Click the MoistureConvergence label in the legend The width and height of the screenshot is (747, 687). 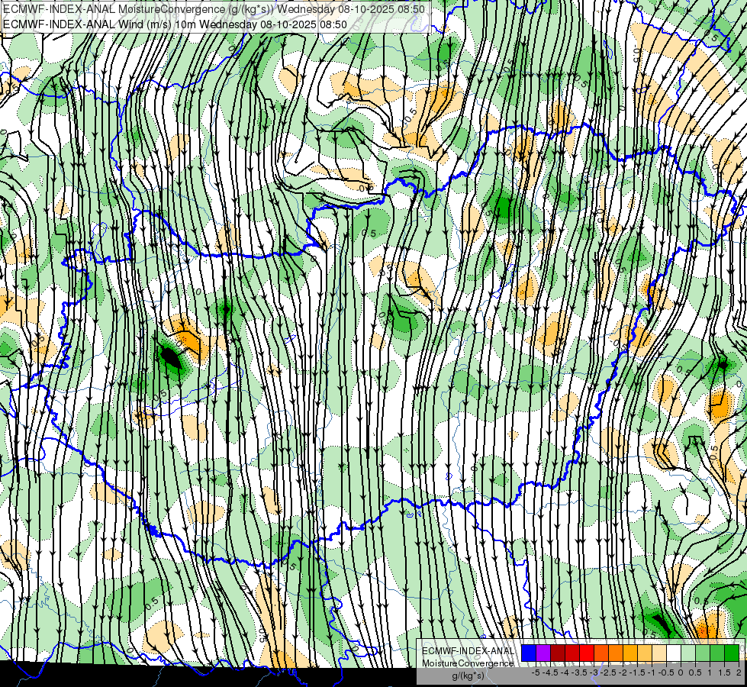pos(468,663)
